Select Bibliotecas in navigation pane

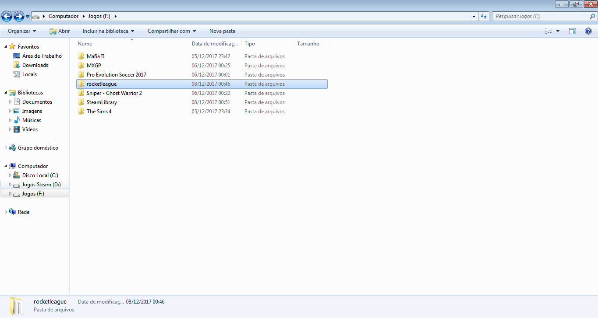pyautogui.click(x=30, y=93)
